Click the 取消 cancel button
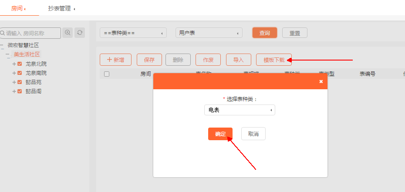 coord(253,134)
